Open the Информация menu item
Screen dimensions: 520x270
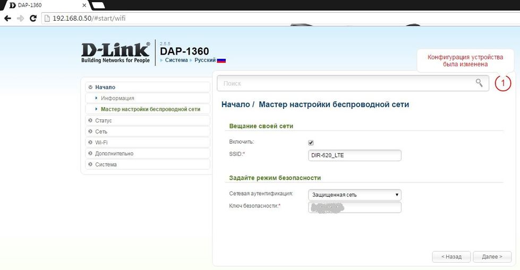(x=117, y=98)
